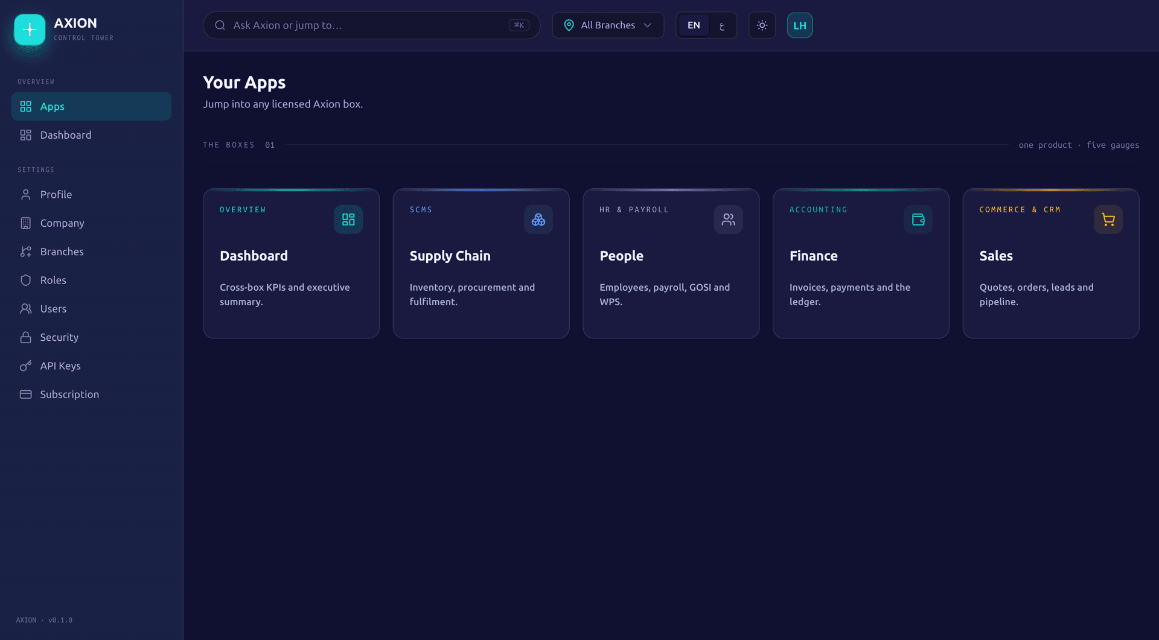Open the Dashboard app card
Viewport: 1159px width, 640px height.
(x=291, y=264)
